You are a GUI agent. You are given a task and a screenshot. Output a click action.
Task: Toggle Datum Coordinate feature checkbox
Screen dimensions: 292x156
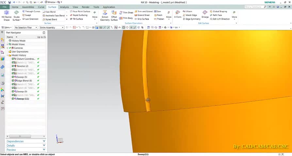click(13, 59)
